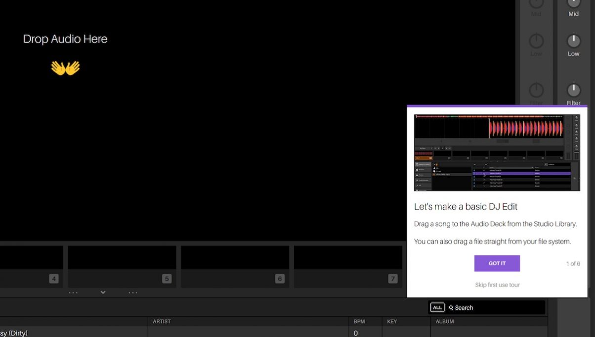Click the Skip first use tour link
The width and height of the screenshot is (595, 337).
click(497, 285)
